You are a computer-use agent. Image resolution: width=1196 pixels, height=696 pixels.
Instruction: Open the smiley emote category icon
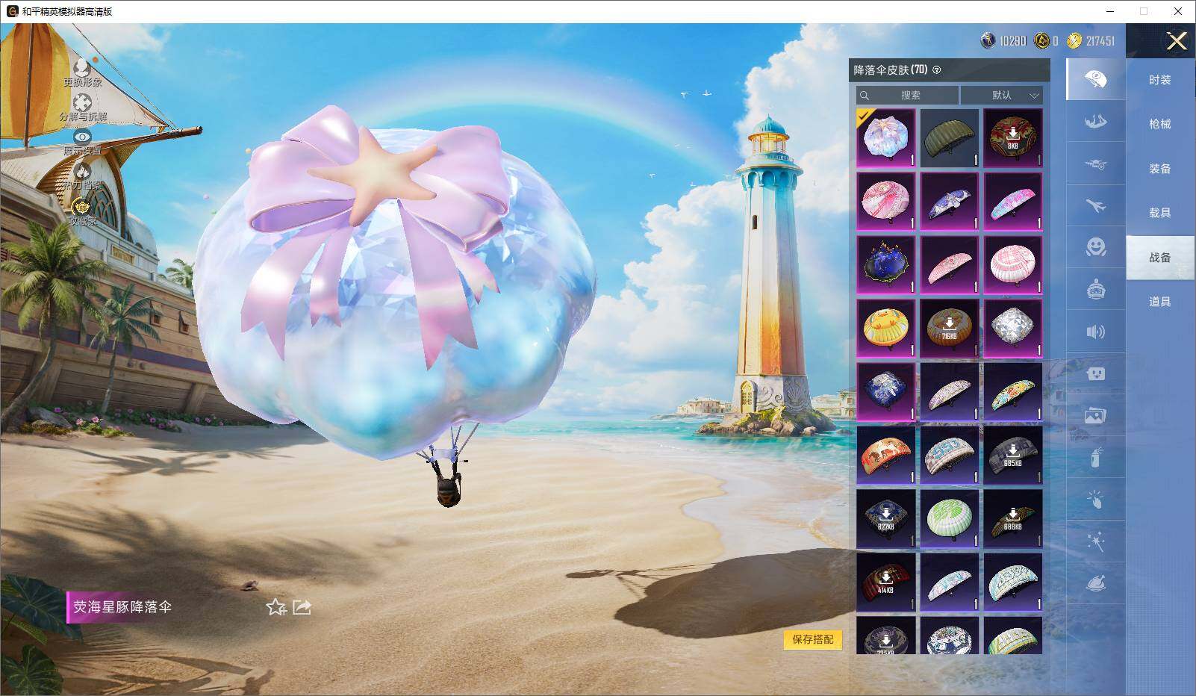coord(1095,247)
